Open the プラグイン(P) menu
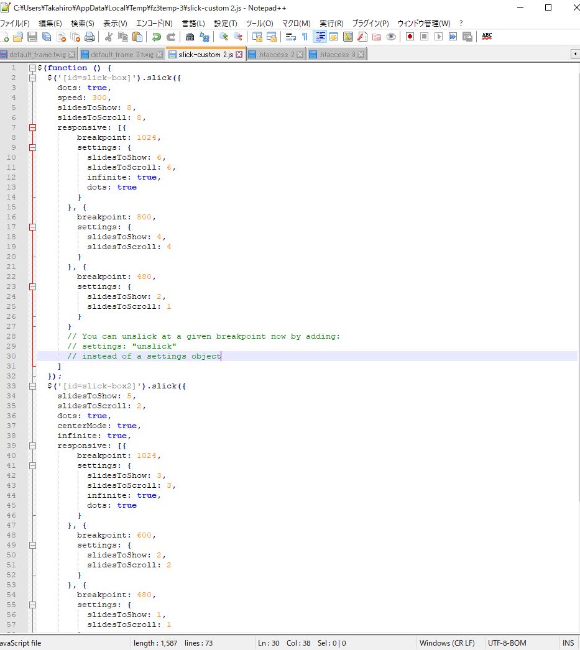This screenshot has width=580, height=650. click(370, 23)
